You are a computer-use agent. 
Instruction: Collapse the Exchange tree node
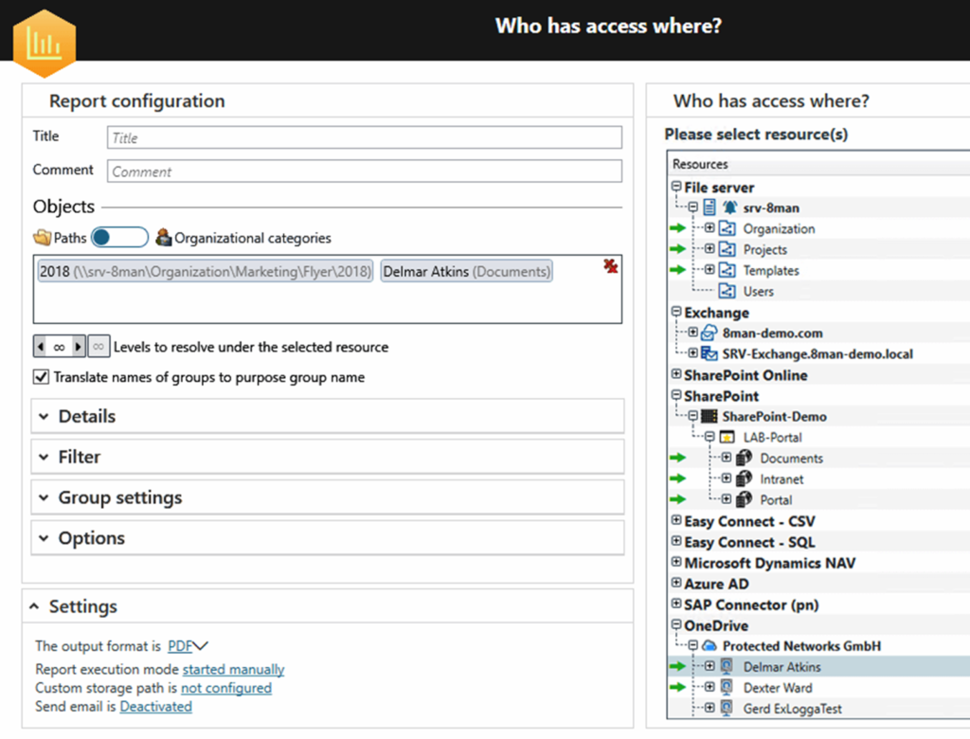tap(676, 312)
